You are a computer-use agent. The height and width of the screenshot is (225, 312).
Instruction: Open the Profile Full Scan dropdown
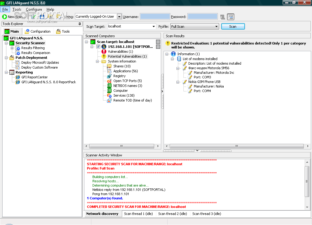click(217, 27)
